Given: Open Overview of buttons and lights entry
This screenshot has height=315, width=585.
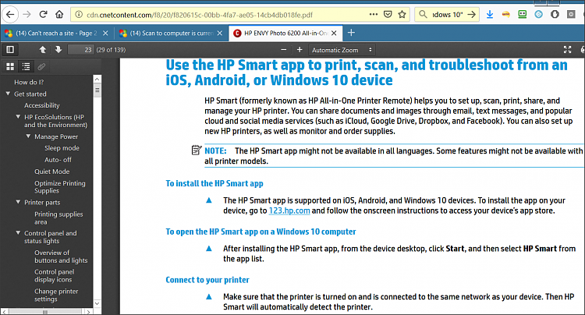Looking at the screenshot, I should (61, 257).
